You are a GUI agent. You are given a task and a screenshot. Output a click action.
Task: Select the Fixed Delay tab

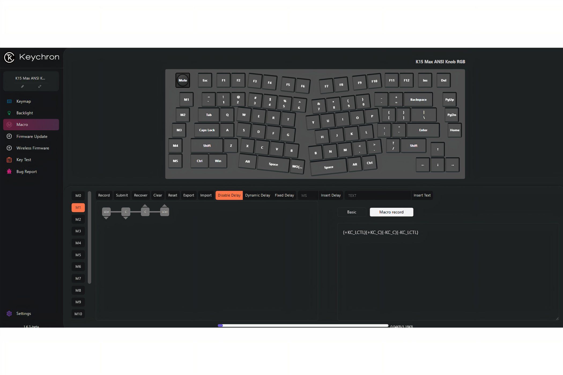(284, 195)
